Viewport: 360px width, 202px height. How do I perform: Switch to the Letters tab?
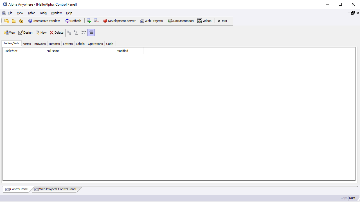point(68,44)
